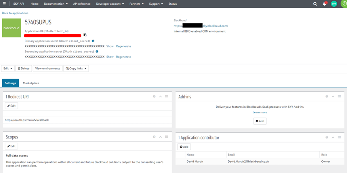Screen dimensions: 347x173
Task: Collapse the Scopes tile
Action: (x=161, y=137)
